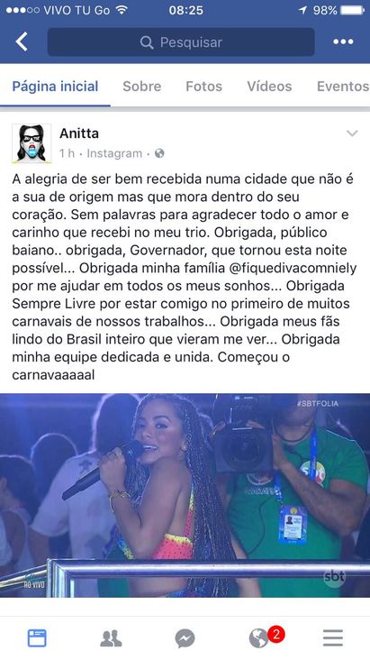Tap the back arrow icon
Screen dimensions: 370x660
(x=22, y=42)
